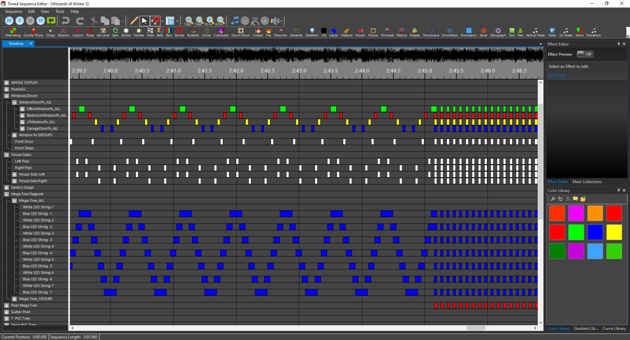Select the Spirograph effect icon

(498, 32)
